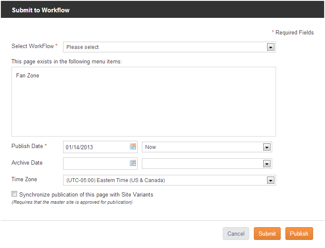
Task: Click the archive time dropdown arrow
Action: click(267, 164)
